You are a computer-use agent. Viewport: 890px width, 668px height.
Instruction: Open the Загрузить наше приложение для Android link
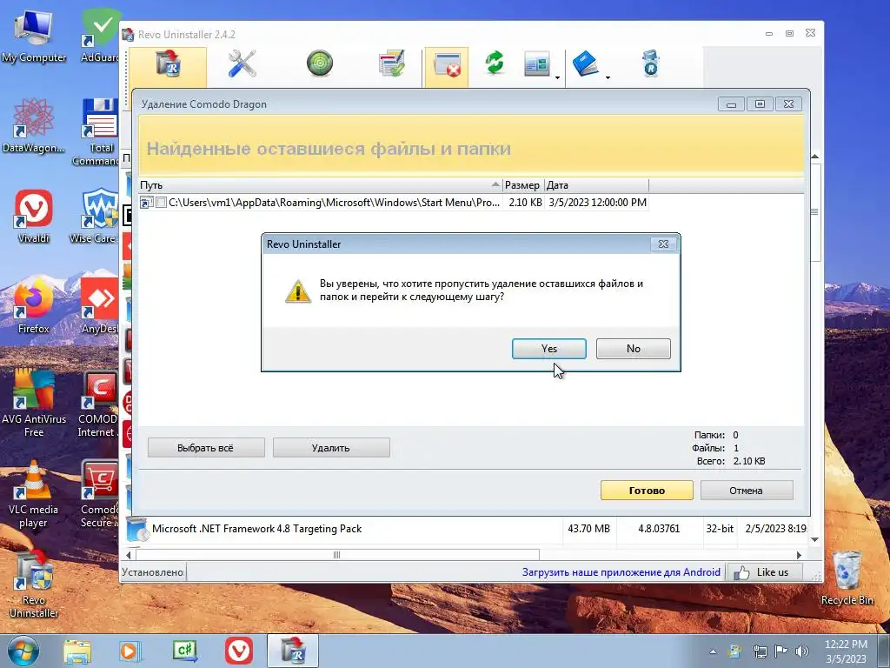[621, 572]
